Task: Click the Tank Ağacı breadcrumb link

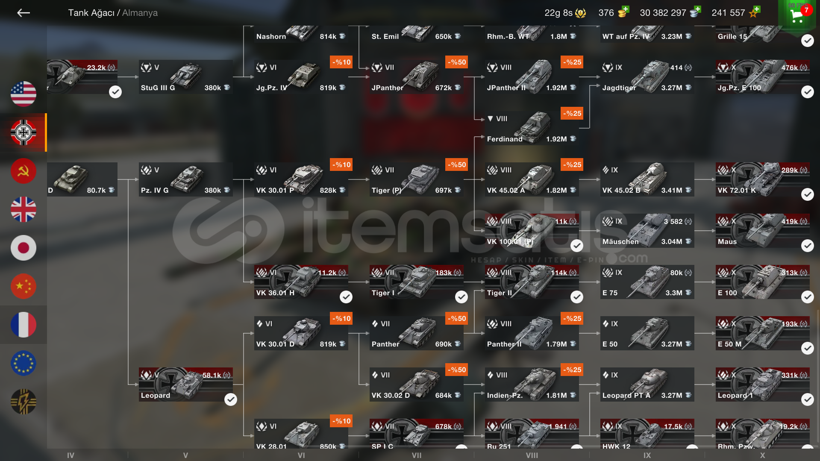Action: coord(91,13)
